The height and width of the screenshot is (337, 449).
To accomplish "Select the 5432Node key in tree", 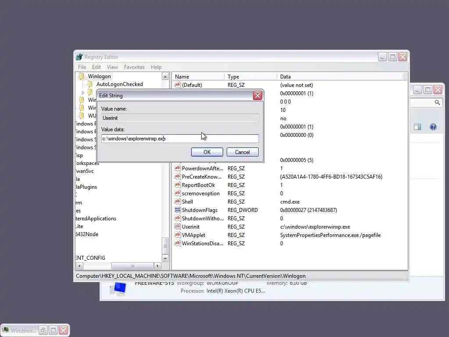I will click(87, 234).
